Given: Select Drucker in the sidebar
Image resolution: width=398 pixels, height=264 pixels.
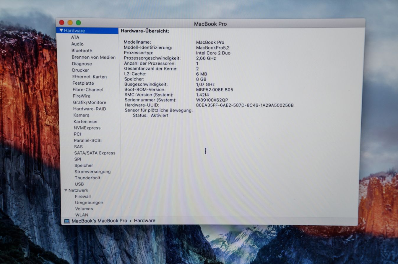Looking at the screenshot, I should (x=80, y=70).
